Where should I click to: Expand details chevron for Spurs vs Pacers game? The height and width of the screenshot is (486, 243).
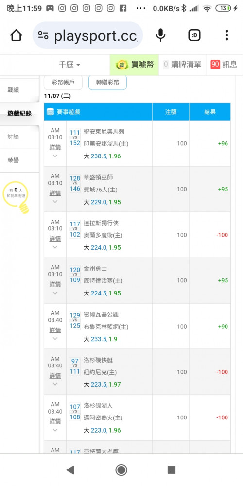(x=55, y=156)
